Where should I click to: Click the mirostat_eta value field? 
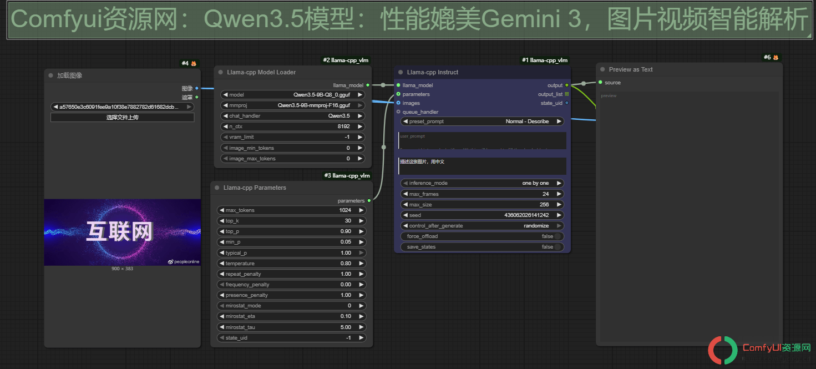click(x=291, y=316)
